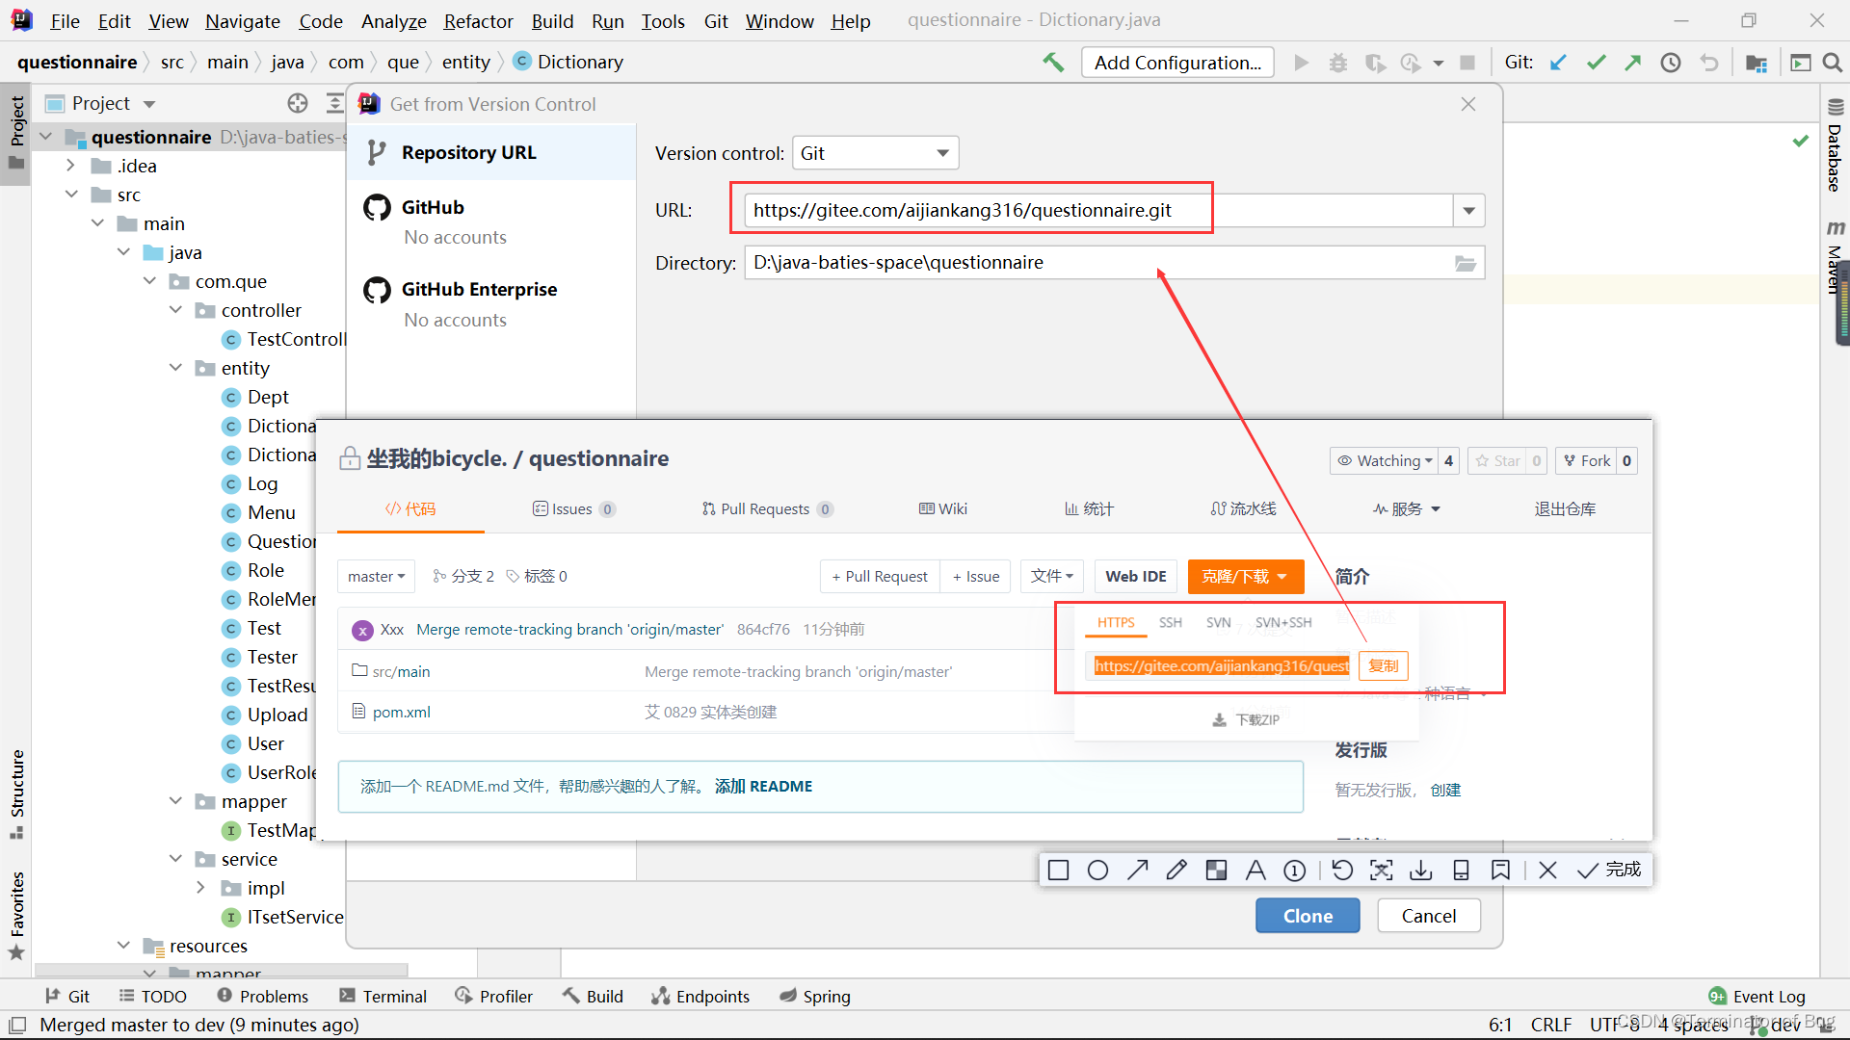Image resolution: width=1850 pixels, height=1040 pixels.
Task: Click the pin bookmark icon in screenshot toolbar
Action: click(1500, 871)
